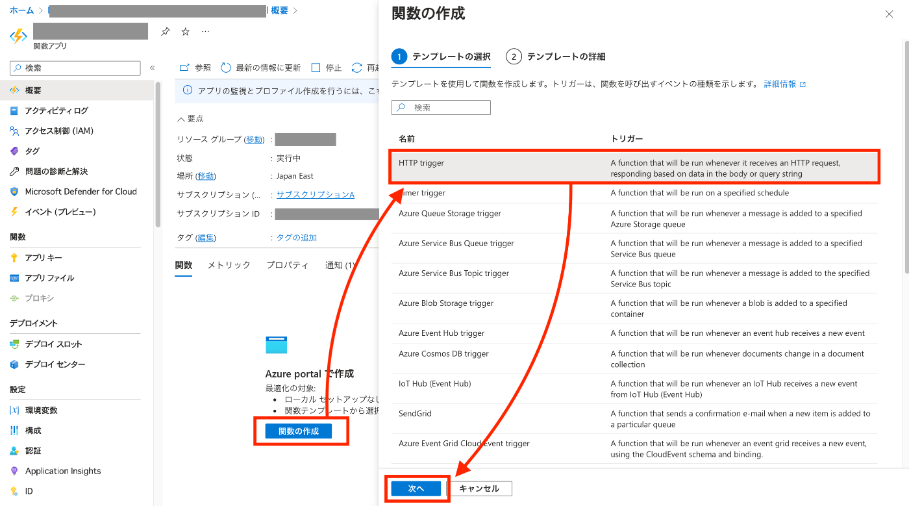
Task: Collapse the left navigation menu
Action: (153, 68)
